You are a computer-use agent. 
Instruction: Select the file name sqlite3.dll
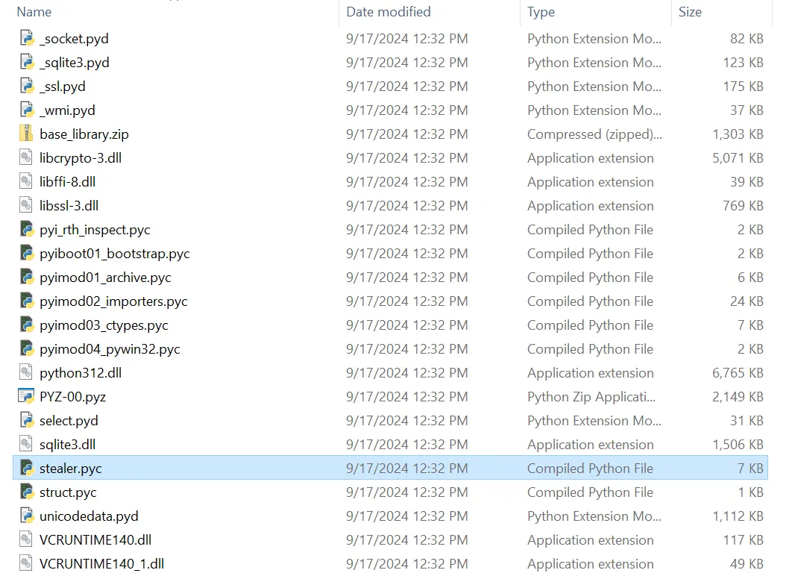coord(67,444)
